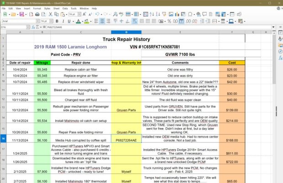This screenshot has height=183, width=283.
Task: Open the Sidebar Navigator compass icon
Action: [x=280, y=51]
